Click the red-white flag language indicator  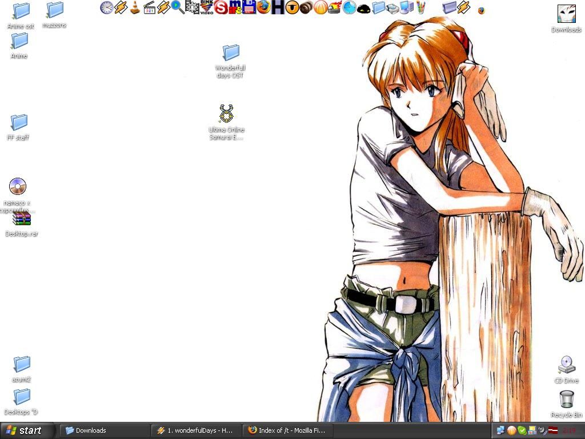coord(553,431)
